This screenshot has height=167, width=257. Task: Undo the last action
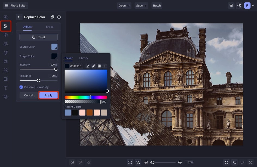(x=235, y=162)
